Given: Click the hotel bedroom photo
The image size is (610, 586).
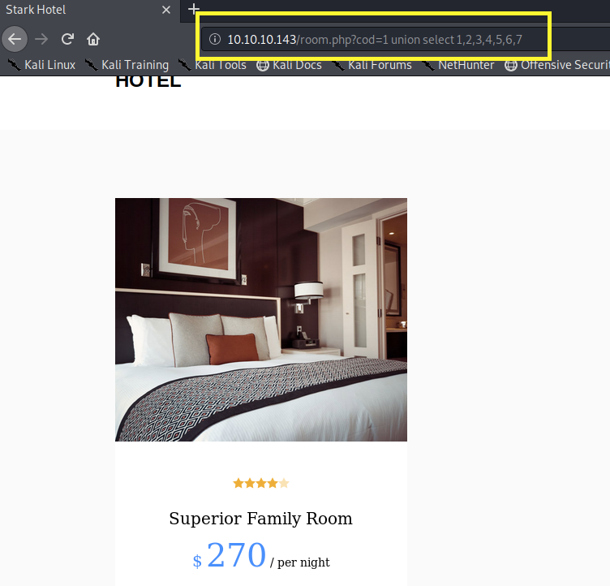Looking at the screenshot, I should [x=260, y=319].
